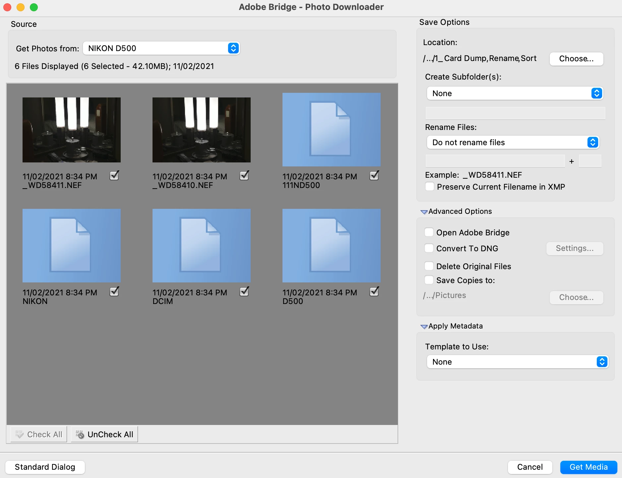622x478 pixels.
Task: Enable Preserve Current Filename in XMP
Action: pos(430,187)
